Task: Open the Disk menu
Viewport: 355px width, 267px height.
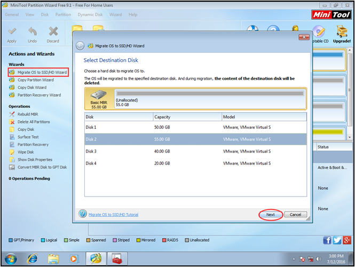Action: [45, 14]
